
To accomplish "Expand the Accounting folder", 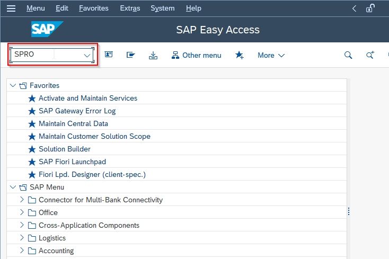I will [x=22, y=251].
